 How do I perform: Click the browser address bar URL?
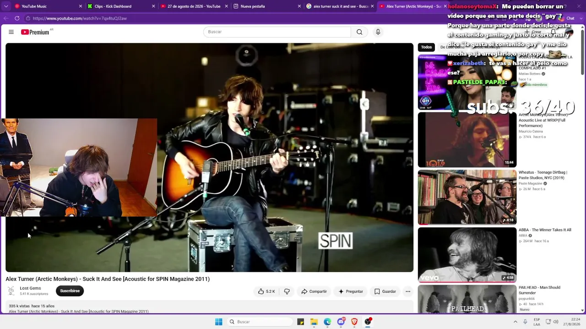[80, 18]
